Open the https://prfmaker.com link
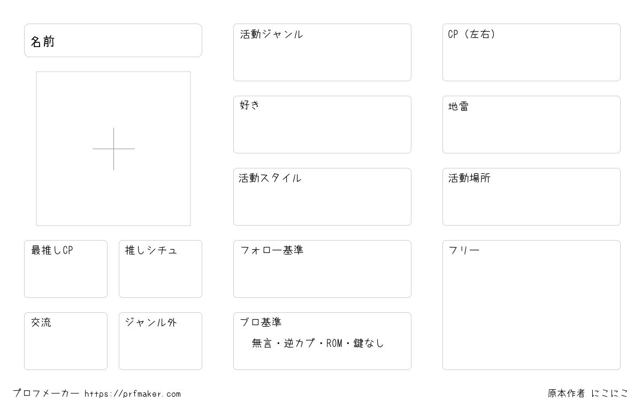 (133, 394)
